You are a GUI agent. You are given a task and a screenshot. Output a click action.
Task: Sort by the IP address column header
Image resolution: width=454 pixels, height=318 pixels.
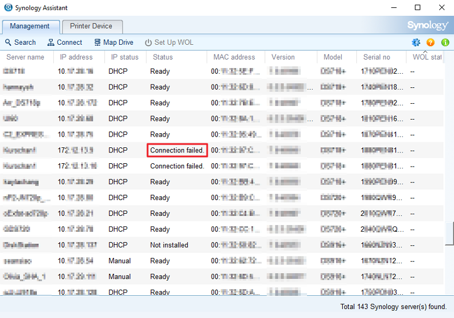(x=77, y=57)
